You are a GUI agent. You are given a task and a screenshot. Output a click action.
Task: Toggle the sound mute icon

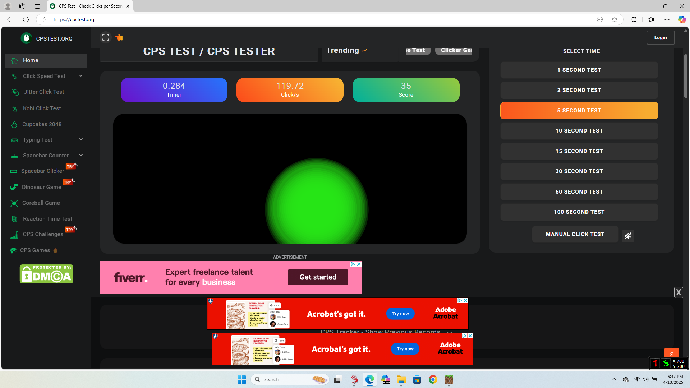[x=628, y=236]
